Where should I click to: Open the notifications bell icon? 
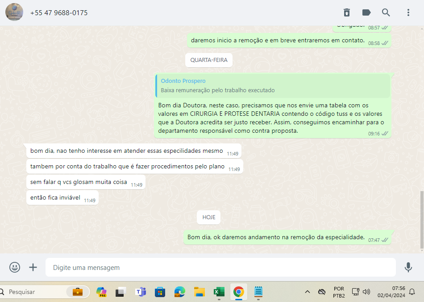(x=412, y=292)
